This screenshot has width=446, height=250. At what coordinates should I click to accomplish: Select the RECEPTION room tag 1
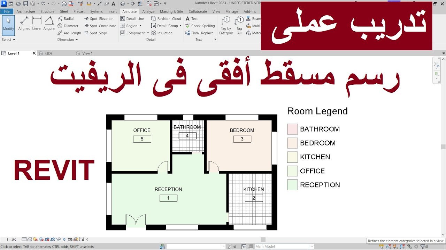tap(168, 198)
